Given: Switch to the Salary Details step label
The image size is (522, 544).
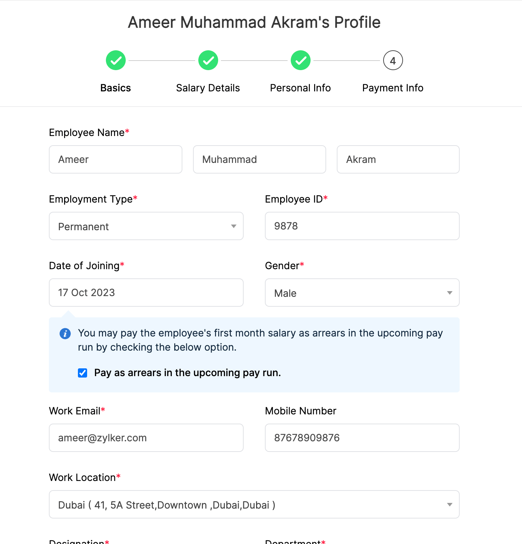Looking at the screenshot, I should point(208,88).
